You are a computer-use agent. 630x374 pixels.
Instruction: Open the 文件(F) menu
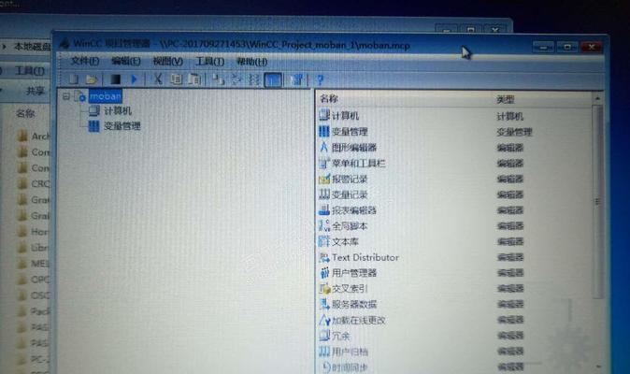point(85,61)
